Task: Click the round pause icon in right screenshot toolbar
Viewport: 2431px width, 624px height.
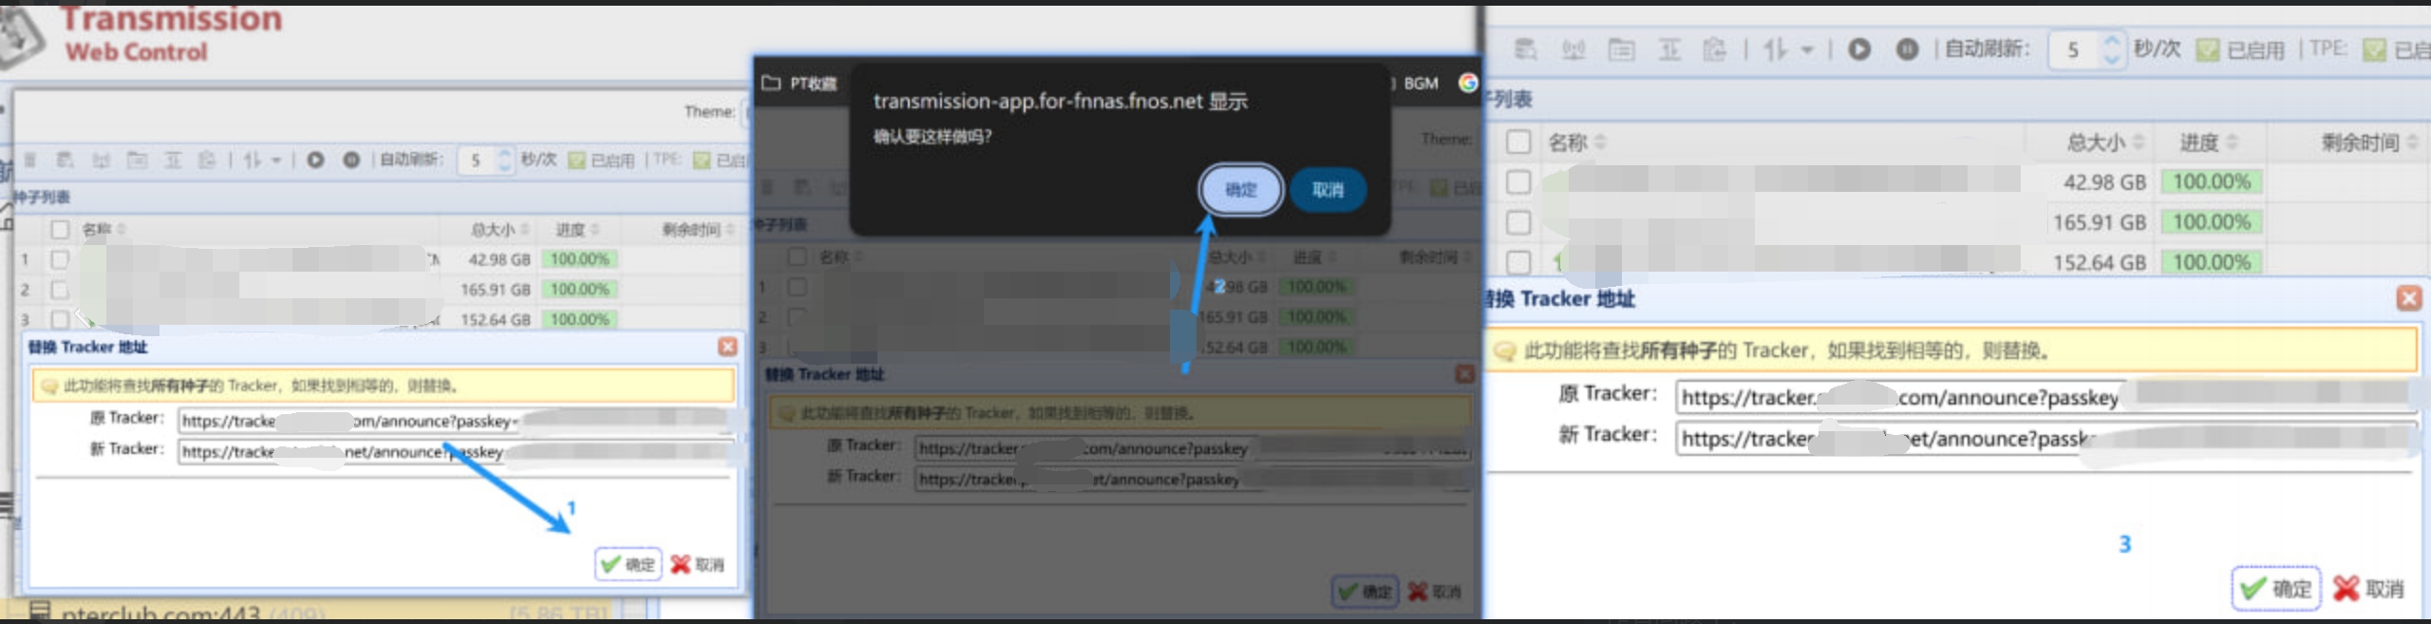Action: pos(1906,49)
